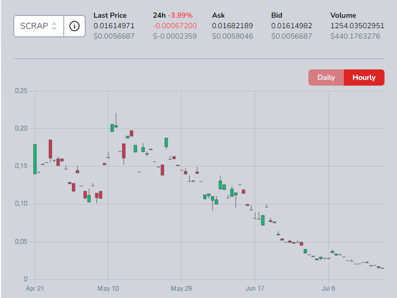Click the 0,20 price axis label
Viewport: 397px width, 298px height.
tap(21, 128)
